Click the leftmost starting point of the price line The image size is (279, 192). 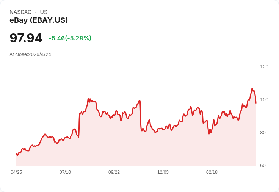click(x=16, y=153)
